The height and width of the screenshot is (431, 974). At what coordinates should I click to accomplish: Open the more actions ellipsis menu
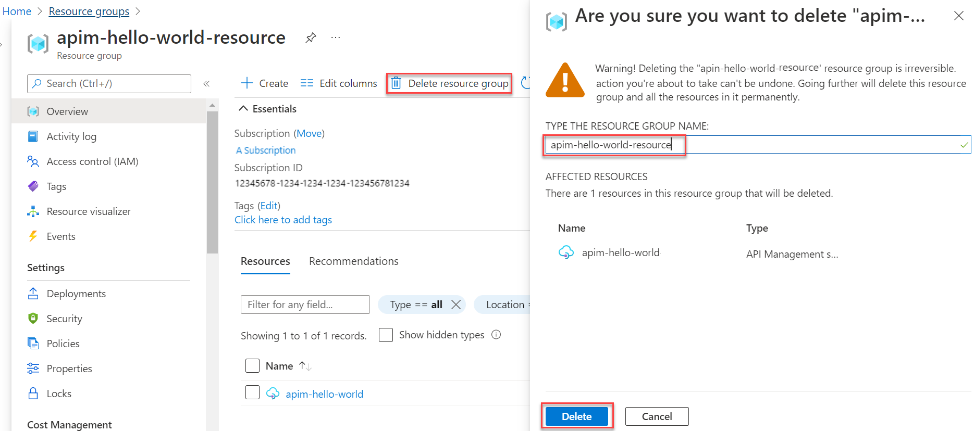pos(335,37)
